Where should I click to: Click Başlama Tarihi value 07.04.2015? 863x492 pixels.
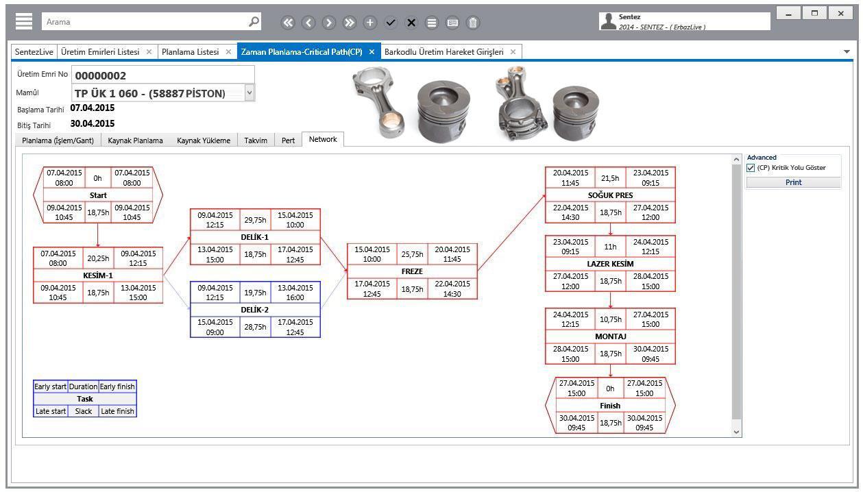[93, 108]
